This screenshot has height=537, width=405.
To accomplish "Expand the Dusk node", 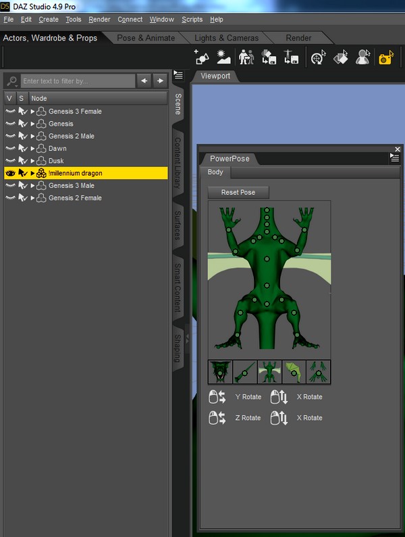I will 32,160.
